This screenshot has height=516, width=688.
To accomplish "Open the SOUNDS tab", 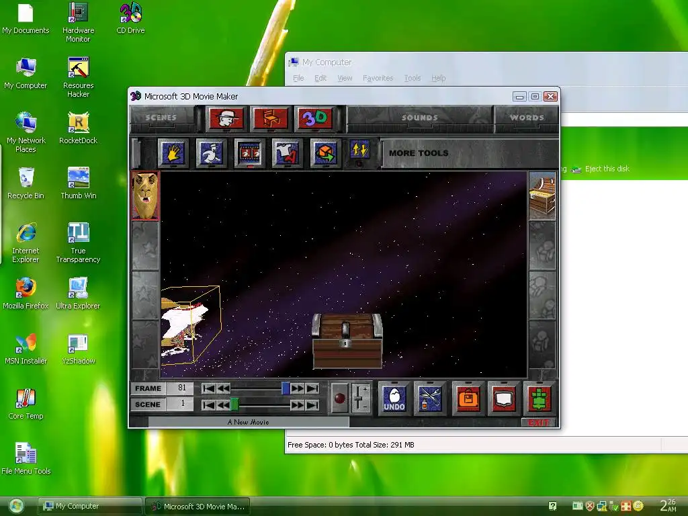I will (419, 118).
